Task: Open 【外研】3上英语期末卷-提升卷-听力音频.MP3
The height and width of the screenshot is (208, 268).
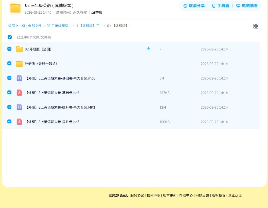Action: coord(60,107)
